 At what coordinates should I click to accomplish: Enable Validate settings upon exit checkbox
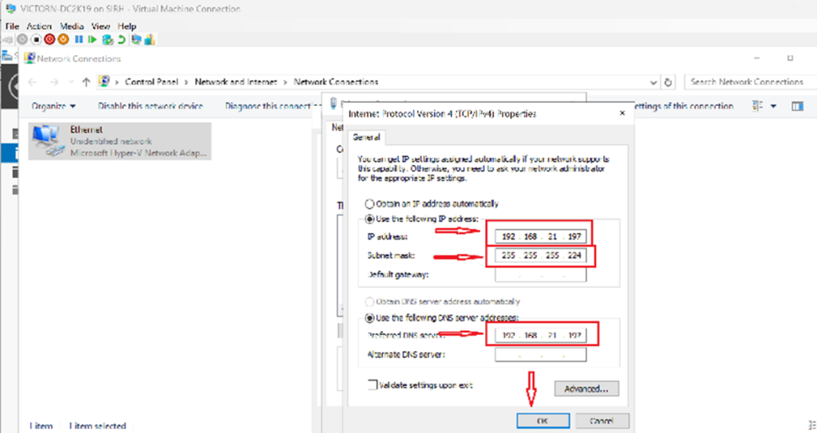pos(372,385)
